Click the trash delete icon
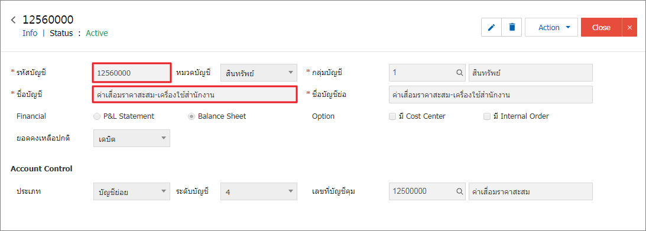This screenshot has height=231, width=646. point(512,27)
